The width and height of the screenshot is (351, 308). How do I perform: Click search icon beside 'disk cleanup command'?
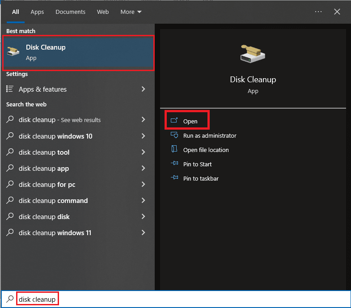point(10,200)
